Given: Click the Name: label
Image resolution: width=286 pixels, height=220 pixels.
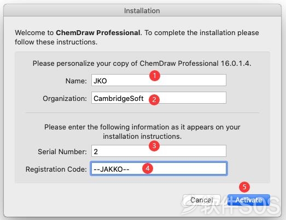Looking at the screenshot, I should coord(76,81).
